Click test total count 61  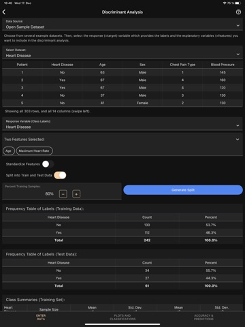click(x=147, y=285)
